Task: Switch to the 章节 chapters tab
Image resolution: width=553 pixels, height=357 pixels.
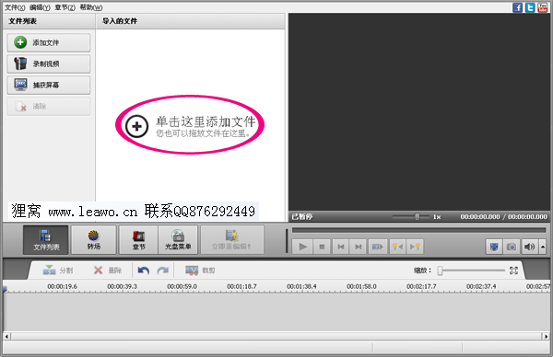Action: [x=139, y=240]
